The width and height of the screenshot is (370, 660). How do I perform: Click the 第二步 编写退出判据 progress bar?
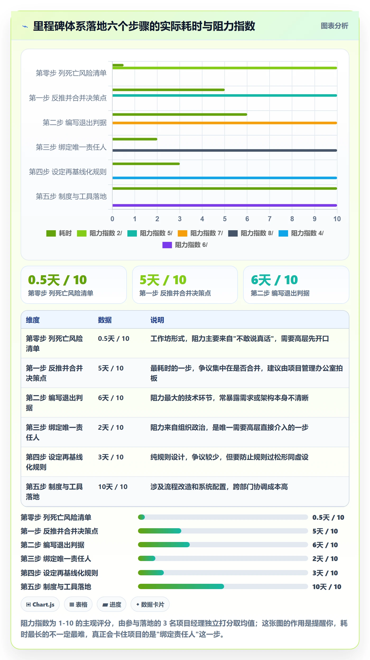tap(223, 545)
